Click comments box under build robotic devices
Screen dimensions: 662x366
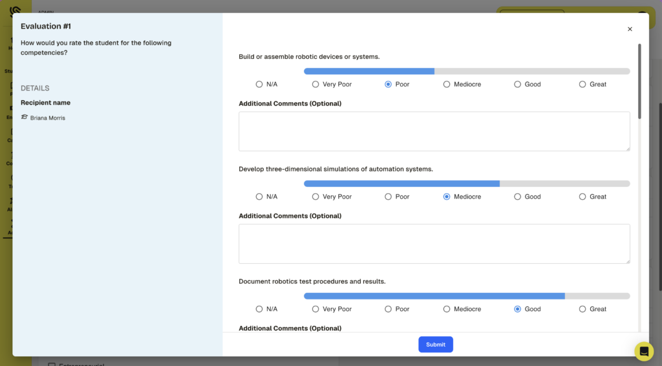click(434, 131)
